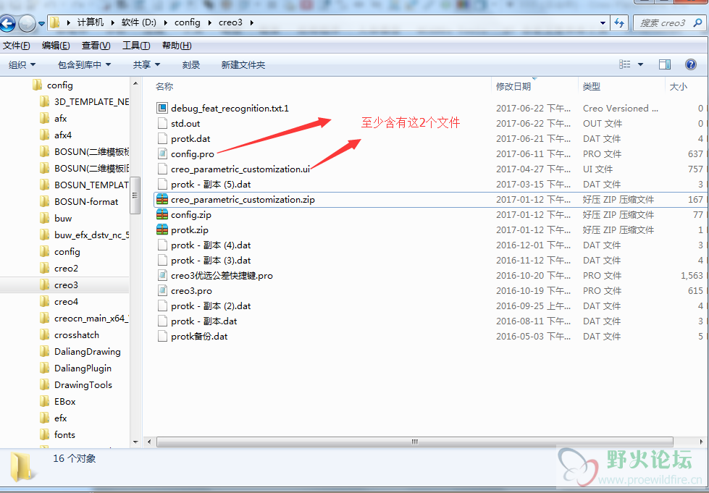Select protk - 副本 (5).dat file
This screenshot has height=493, width=709.
(211, 185)
